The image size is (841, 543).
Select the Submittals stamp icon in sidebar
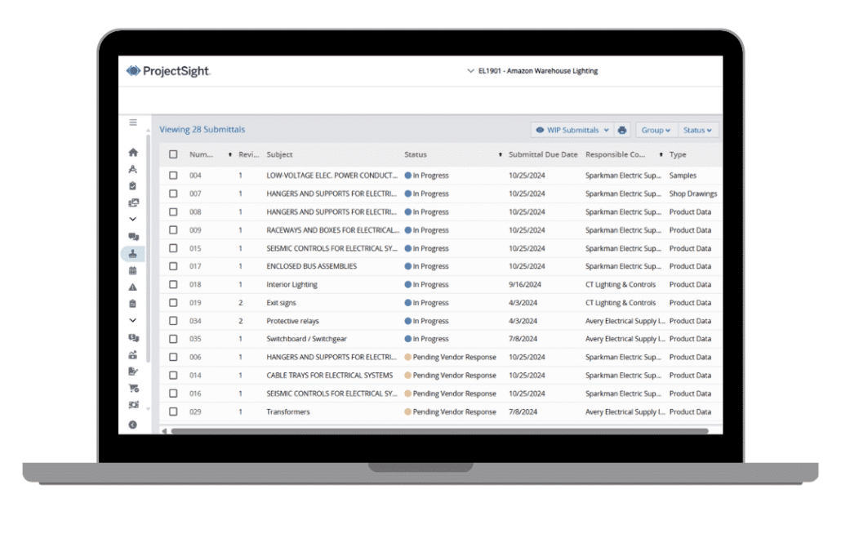133,253
